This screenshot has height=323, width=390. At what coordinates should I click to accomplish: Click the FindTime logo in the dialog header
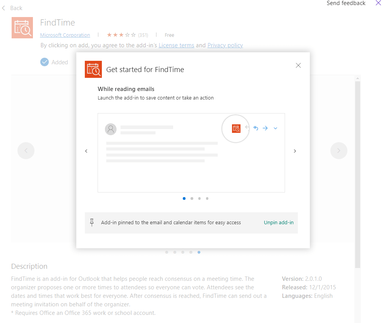93,69
